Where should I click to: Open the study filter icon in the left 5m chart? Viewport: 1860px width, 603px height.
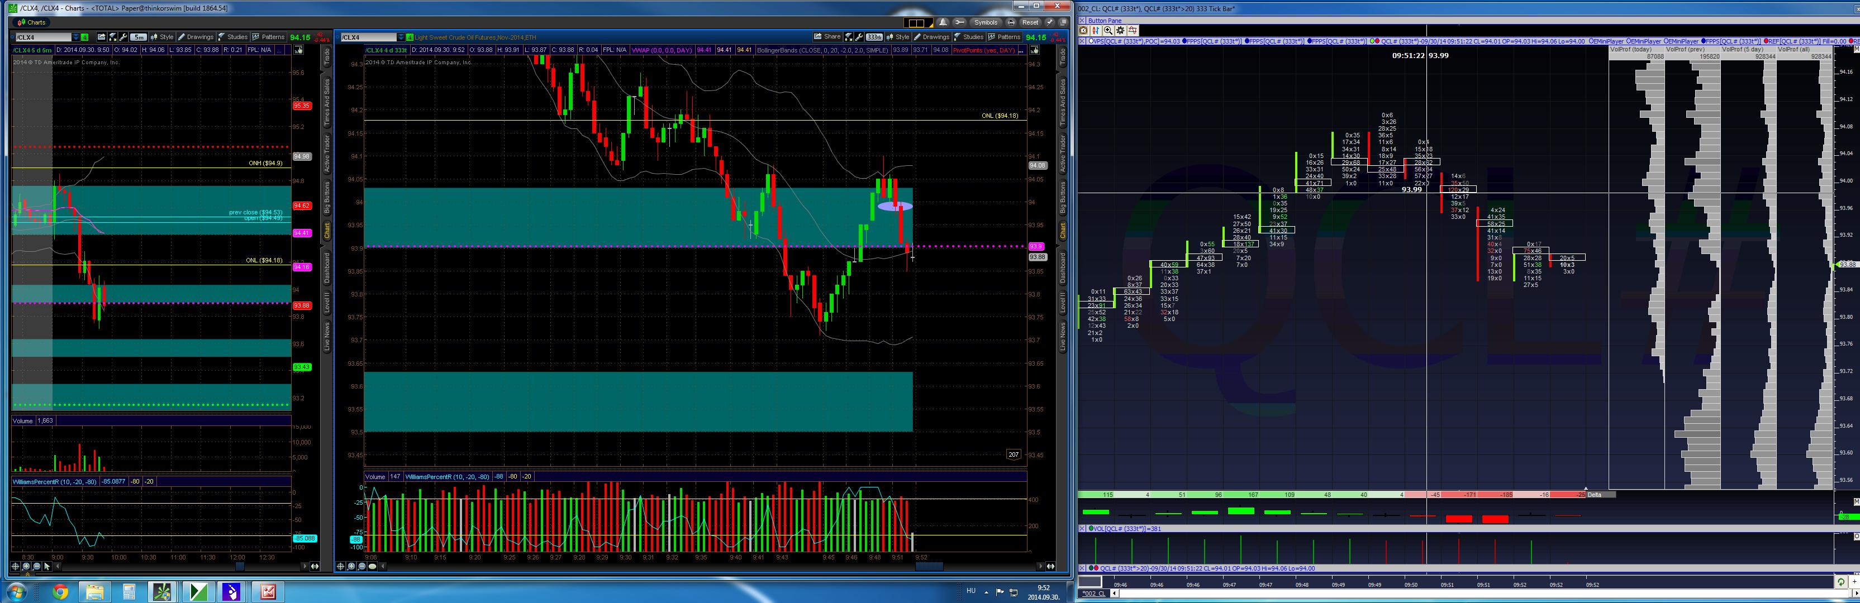coord(113,37)
